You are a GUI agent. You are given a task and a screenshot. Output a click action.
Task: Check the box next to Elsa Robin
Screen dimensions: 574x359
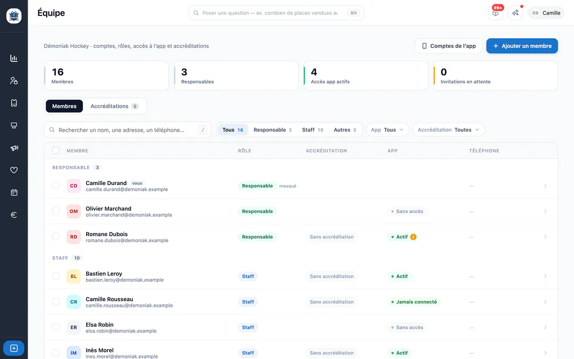56,328
